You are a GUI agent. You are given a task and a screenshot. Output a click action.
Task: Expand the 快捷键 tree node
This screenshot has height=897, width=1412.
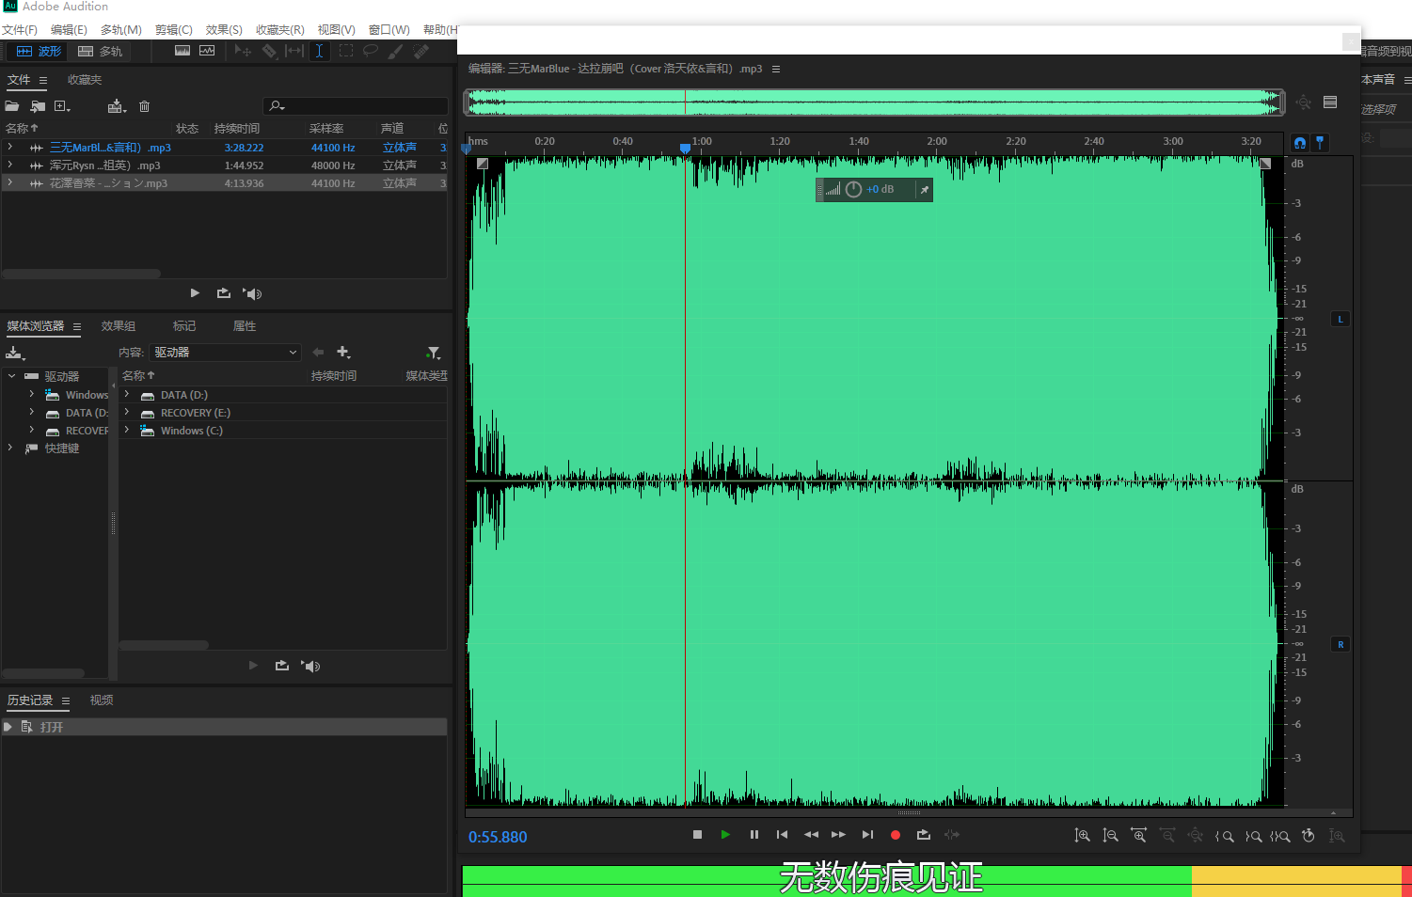coord(11,448)
